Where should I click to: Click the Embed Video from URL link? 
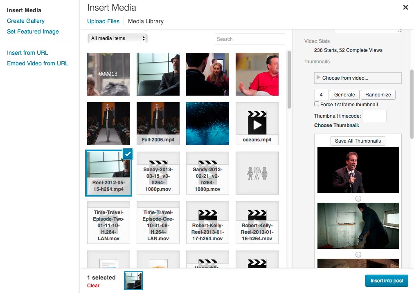pos(38,63)
